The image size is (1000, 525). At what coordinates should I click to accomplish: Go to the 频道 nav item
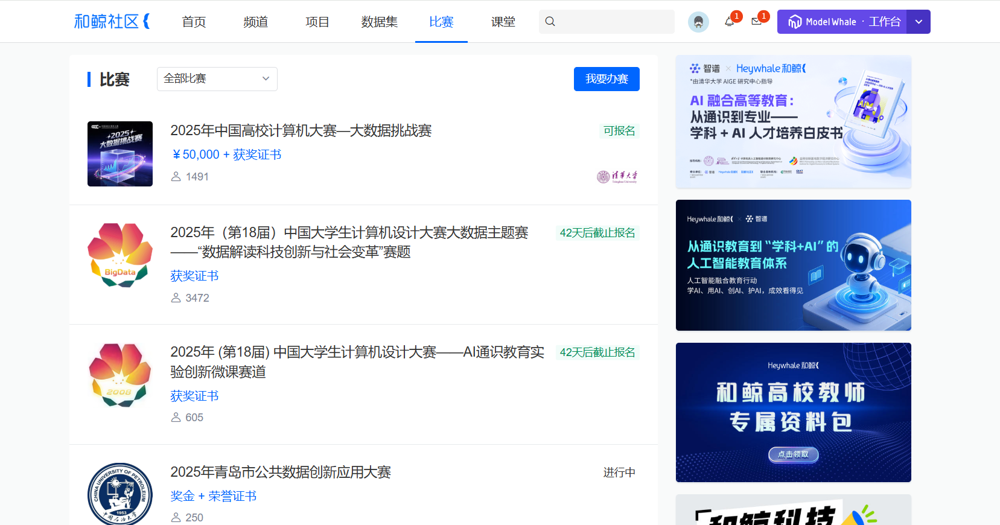(x=256, y=22)
